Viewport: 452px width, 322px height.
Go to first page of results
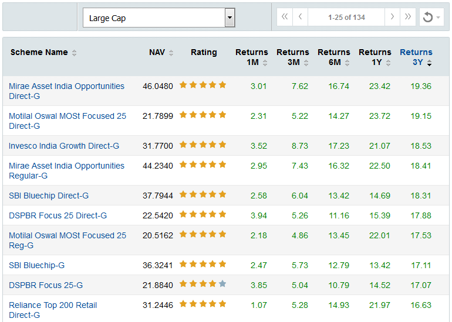click(285, 17)
